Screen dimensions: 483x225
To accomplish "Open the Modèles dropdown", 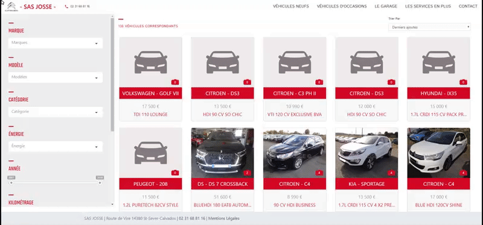I will click(56, 78).
